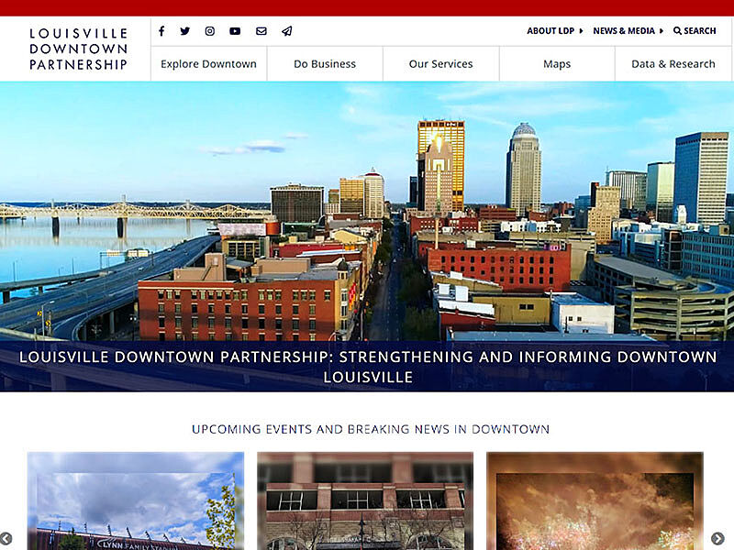The width and height of the screenshot is (734, 550).
Task: Click the Search magnifier icon
Action: (677, 31)
